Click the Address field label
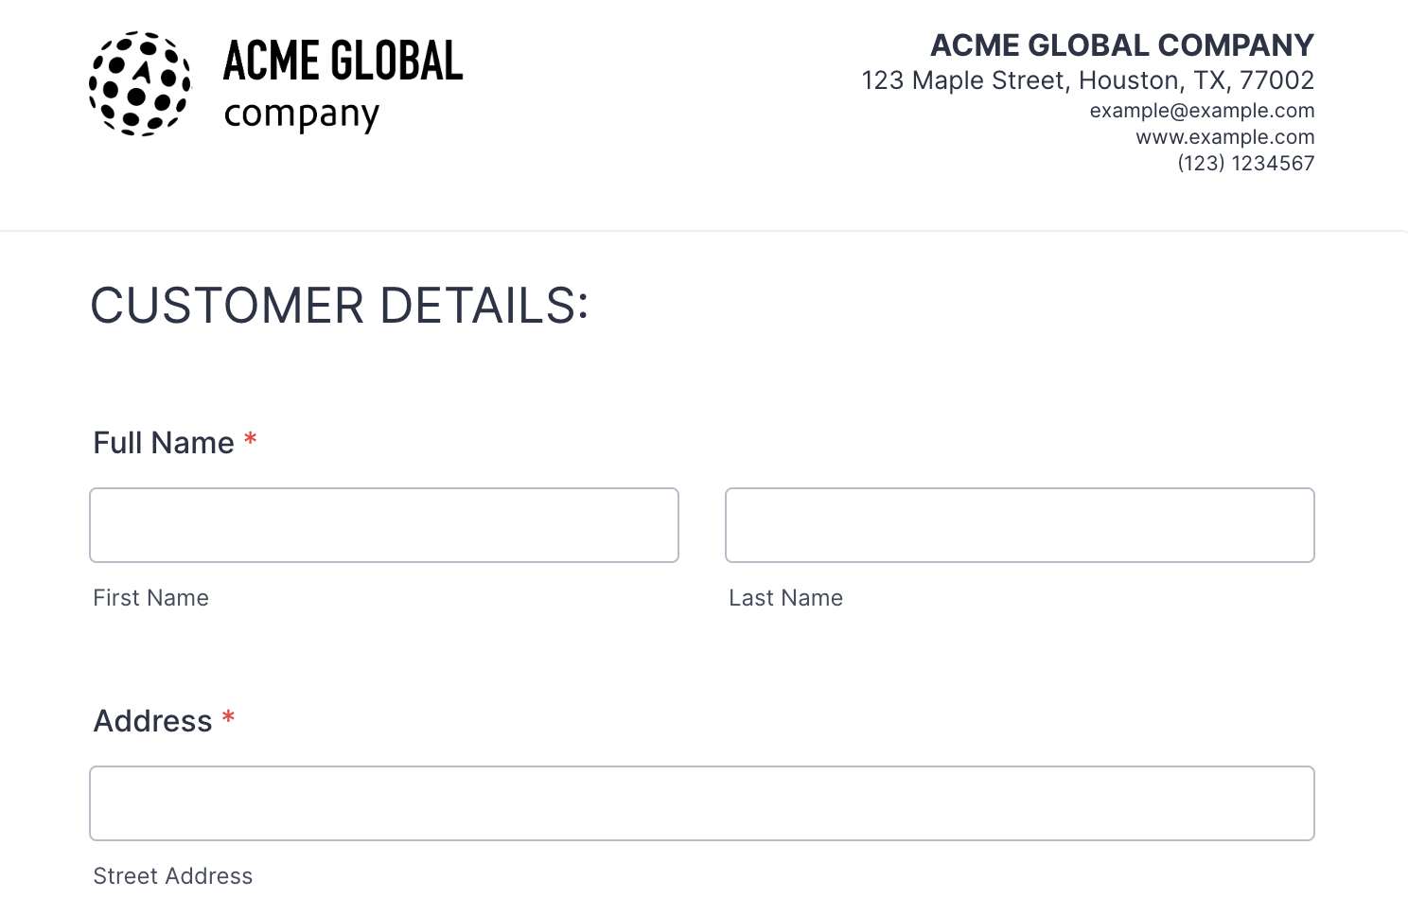The width and height of the screenshot is (1408, 916). coord(153,721)
